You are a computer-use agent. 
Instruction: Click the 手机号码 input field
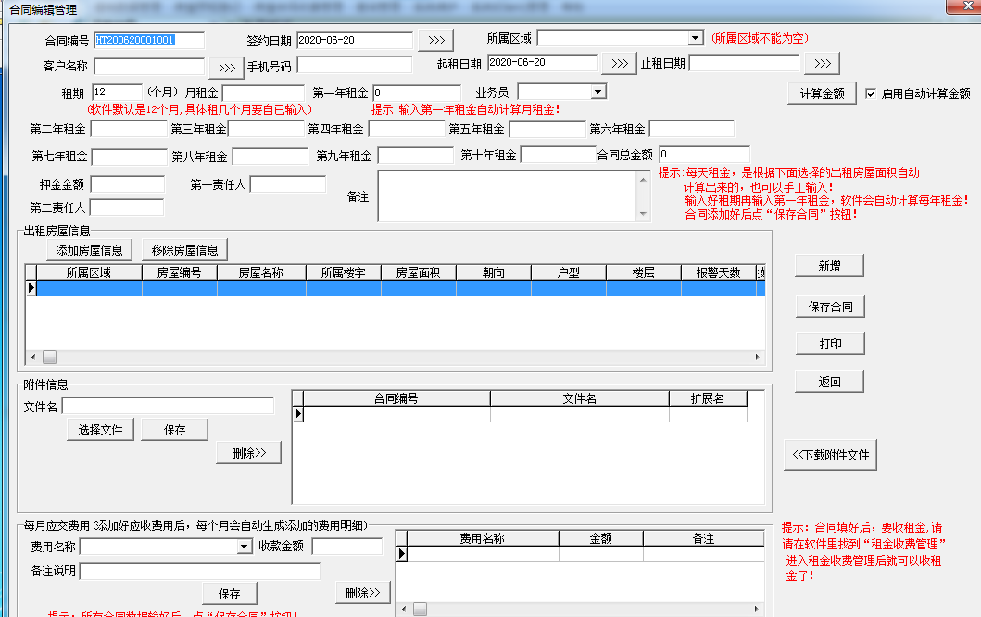[354, 65]
